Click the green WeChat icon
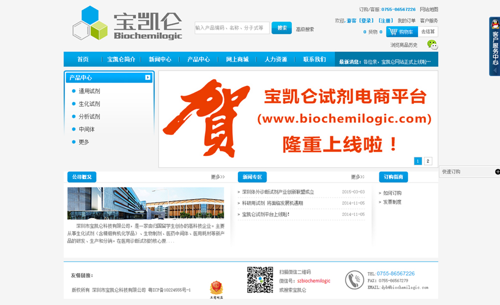The height and width of the screenshot is (305, 500). pyautogui.click(x=432, y=45)
